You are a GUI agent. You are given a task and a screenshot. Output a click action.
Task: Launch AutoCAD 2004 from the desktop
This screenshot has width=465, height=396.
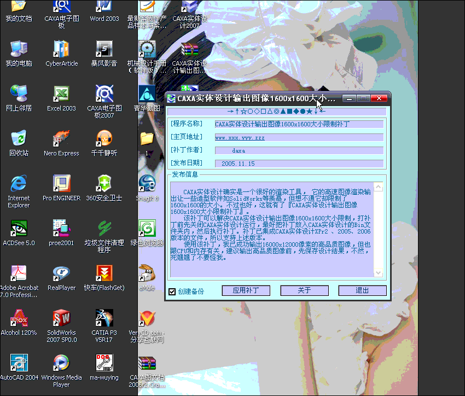click(x=18, y=362)
